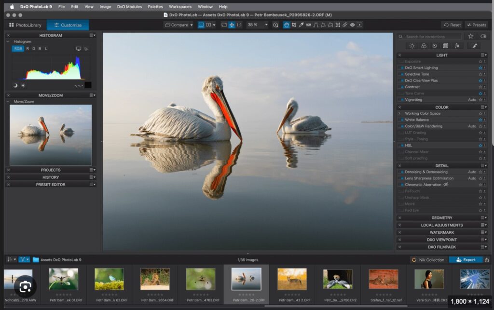The height and width of the screenshot is (310, 494).
Task: Disable the White Balance correction
Action: point(401,120)
